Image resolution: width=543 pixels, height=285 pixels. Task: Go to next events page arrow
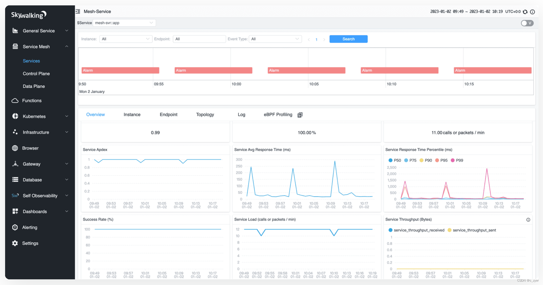coord(324,39)
